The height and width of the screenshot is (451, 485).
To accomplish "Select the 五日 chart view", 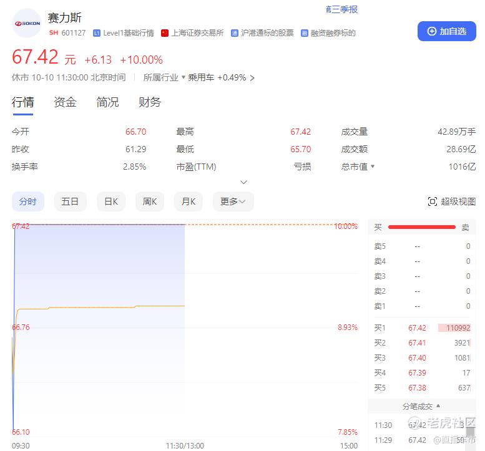I will 70,201.
